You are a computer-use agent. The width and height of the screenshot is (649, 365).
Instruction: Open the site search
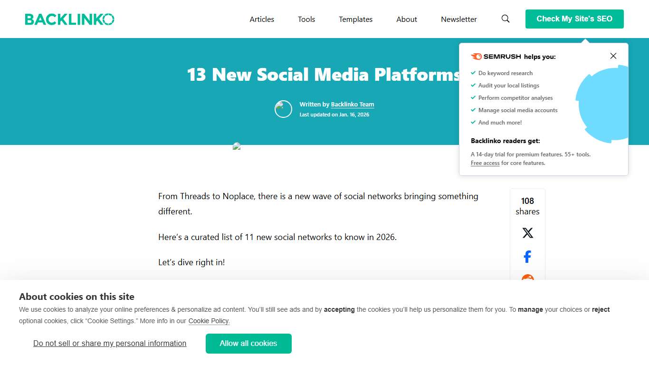tap(505, 19)
